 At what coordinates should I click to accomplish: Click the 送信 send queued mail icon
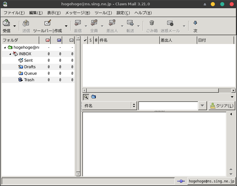click(26, 23)
